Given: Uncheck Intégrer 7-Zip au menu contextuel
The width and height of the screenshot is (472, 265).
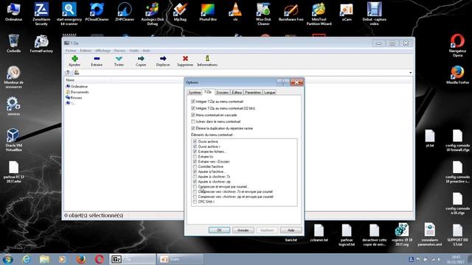Looking at the screenshot, I should point(193,102).
